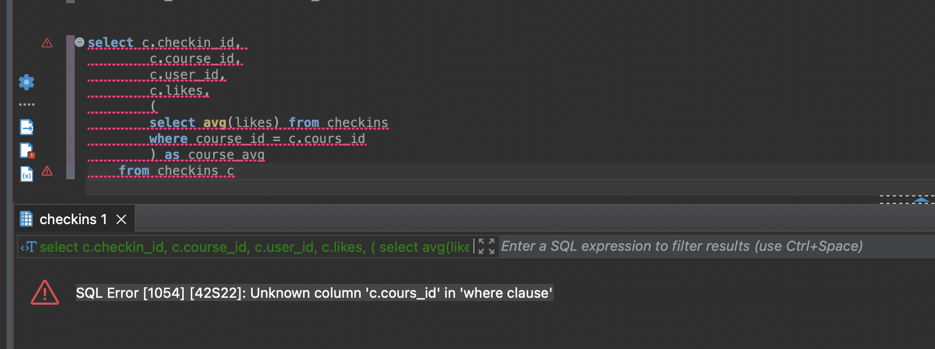Click the warning marker beside 'select c.checkin_id'
This screenshot has width=935, height=349.
[47, 43]
